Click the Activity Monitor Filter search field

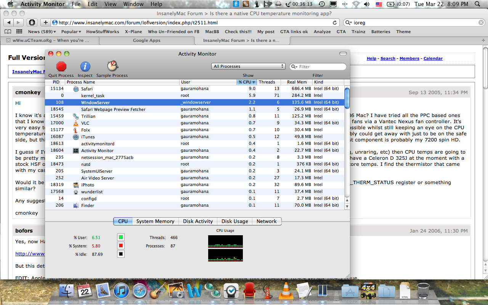click(318, 67)
